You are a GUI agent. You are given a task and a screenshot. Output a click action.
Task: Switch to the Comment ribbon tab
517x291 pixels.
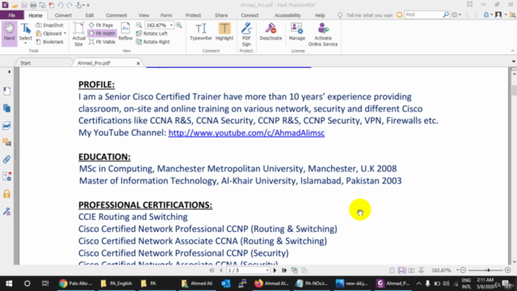point(116,15)
